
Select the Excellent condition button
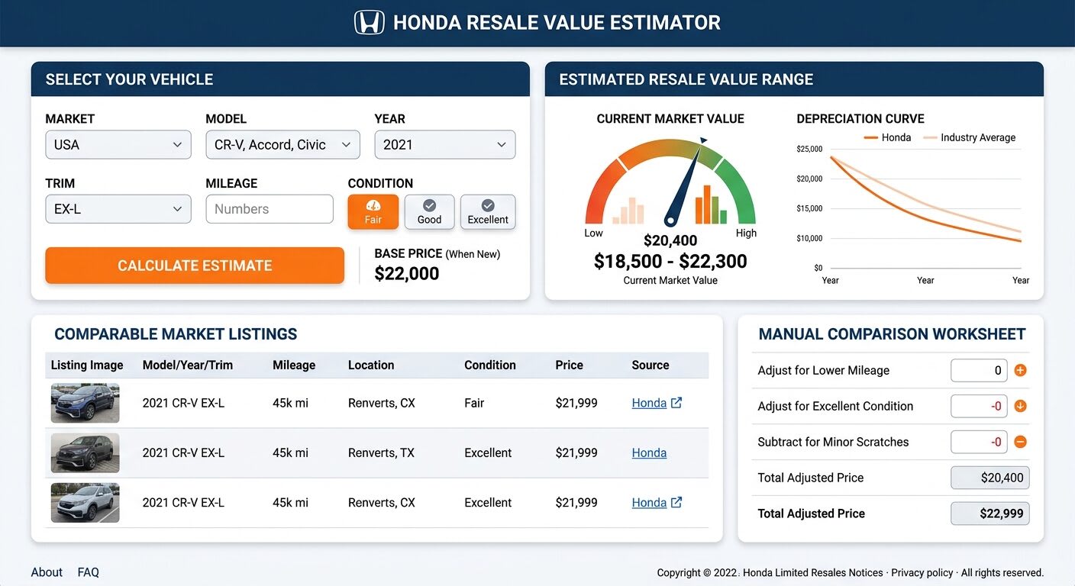[488, 211]
